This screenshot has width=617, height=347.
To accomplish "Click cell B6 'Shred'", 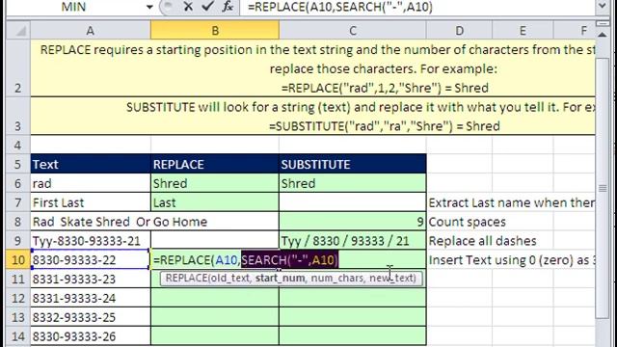I will 215,183.
